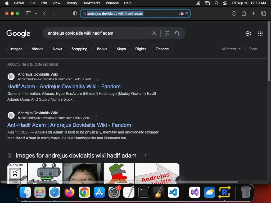271x203 pixels.
Task: Go forward to next page
Action: pos(54,13)
